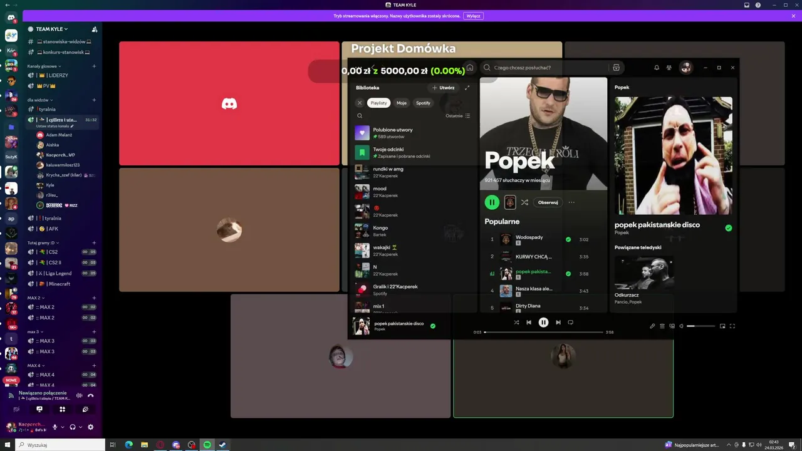The image size is (802, 451).
Task: Clear the library filters with the X
Action: 360,103
